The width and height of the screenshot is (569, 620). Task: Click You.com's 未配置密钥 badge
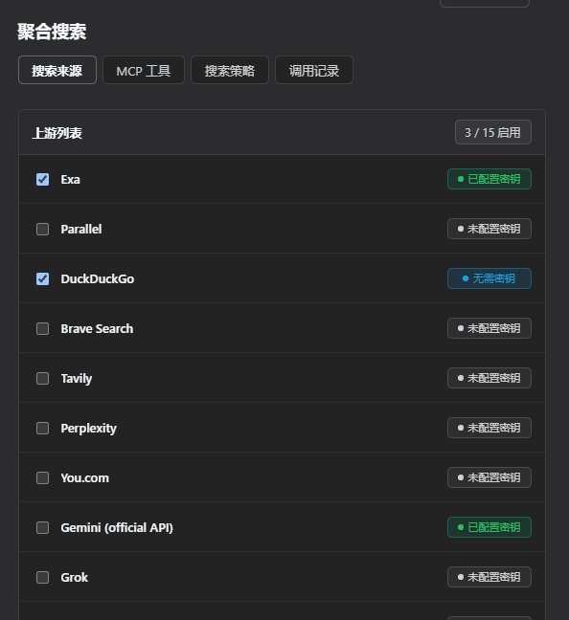coord(489,477)
